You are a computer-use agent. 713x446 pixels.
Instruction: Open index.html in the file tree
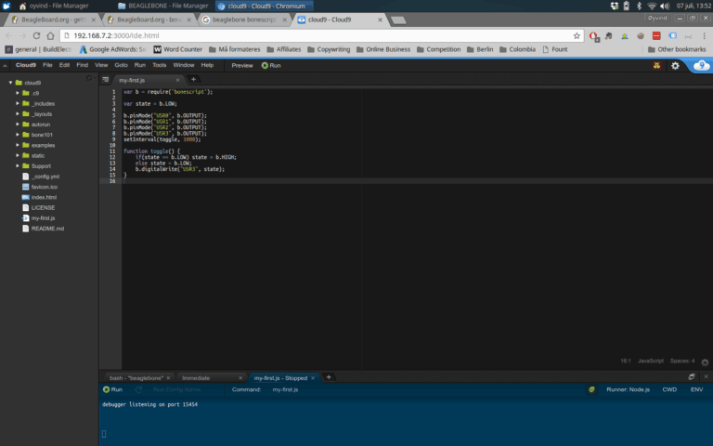tap(43, 197)
